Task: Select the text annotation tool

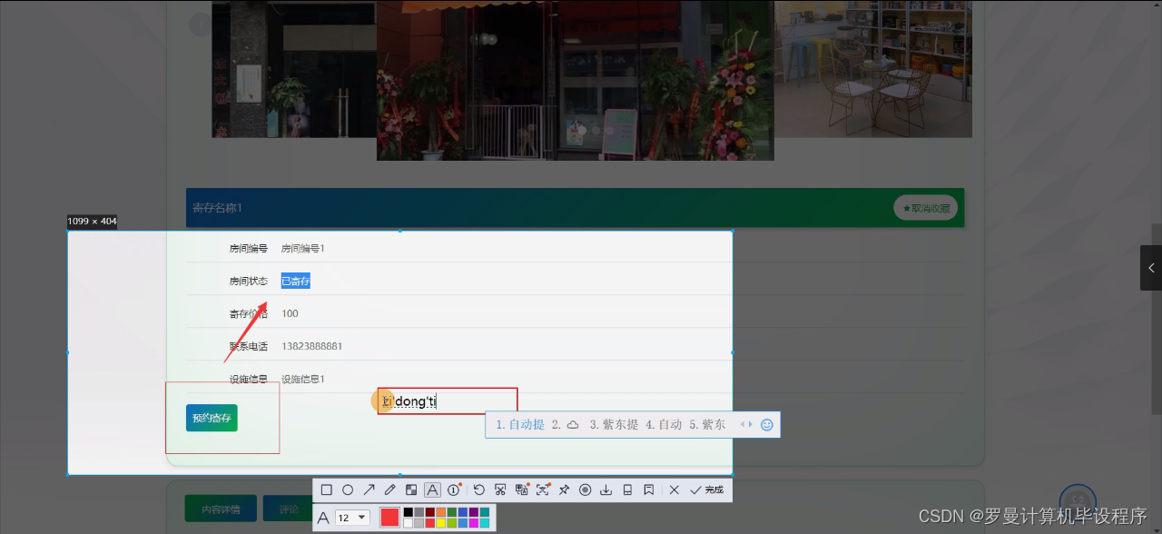Action: pos(432,489)
